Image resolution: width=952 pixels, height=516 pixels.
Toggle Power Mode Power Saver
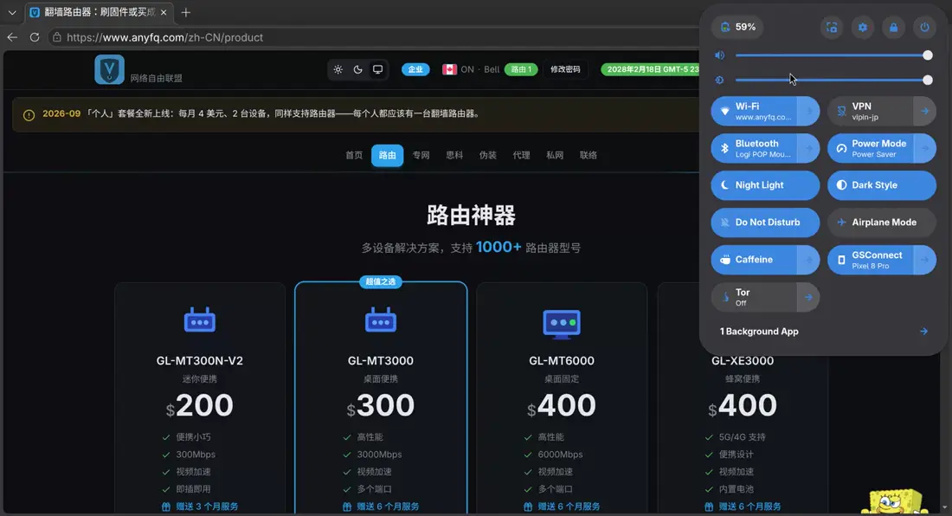click(x=871, y=148)
